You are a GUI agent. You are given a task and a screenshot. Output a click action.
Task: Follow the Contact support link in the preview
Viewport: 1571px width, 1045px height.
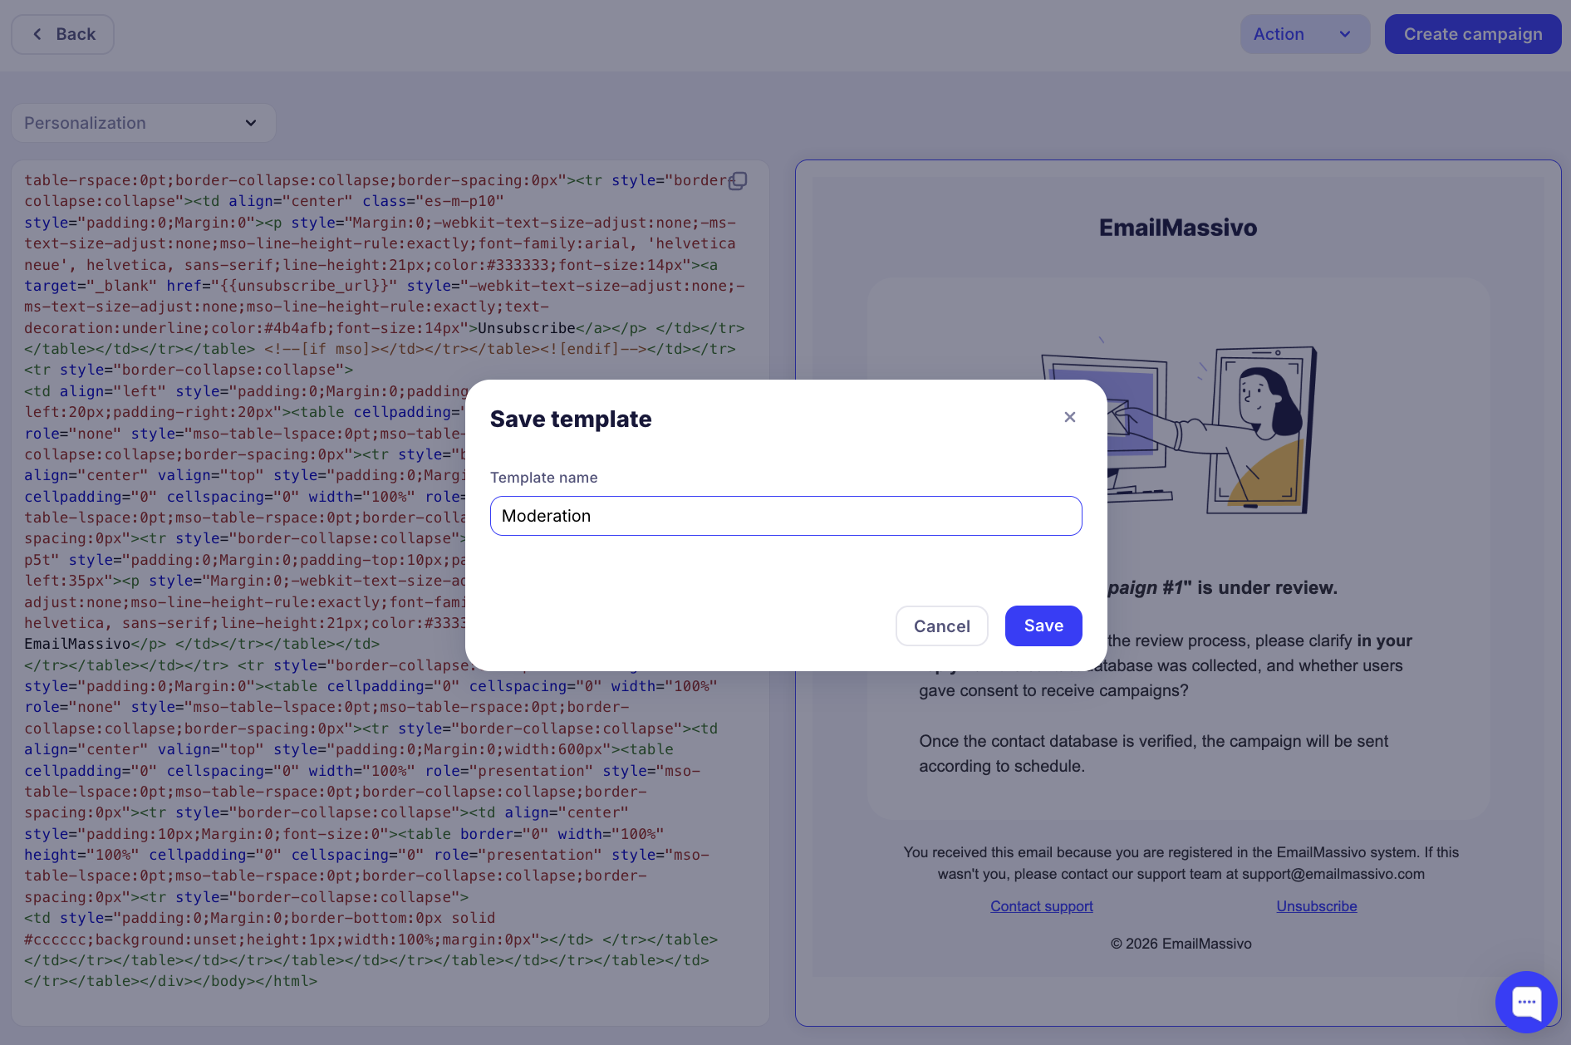(1041, 906)
